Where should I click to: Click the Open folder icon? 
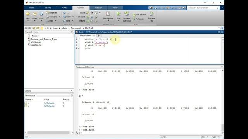point(34,14)
